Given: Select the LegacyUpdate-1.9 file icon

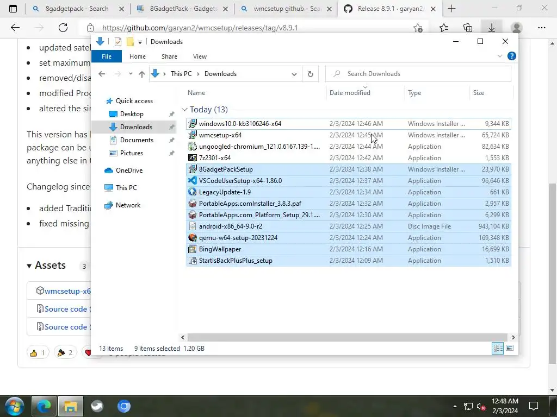Looking at the screenshot, I should coord(192,192).
